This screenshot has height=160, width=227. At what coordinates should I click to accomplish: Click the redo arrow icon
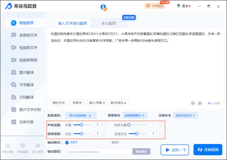click(200, 103)
